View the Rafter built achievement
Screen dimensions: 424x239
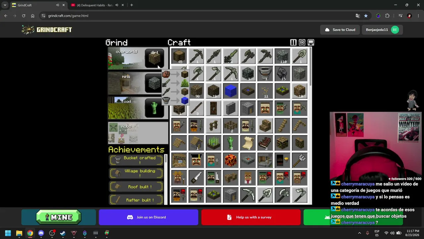click(136, 200)
